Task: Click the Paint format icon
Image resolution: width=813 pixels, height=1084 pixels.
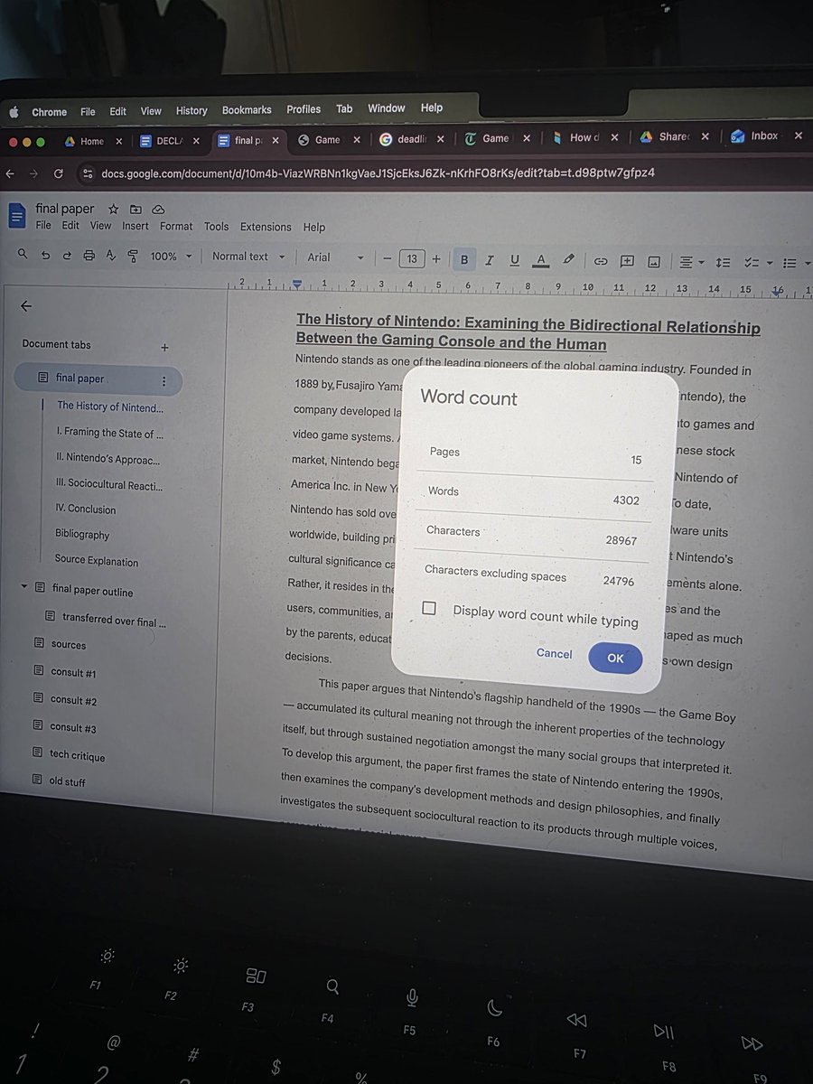Action: [133, 256]
